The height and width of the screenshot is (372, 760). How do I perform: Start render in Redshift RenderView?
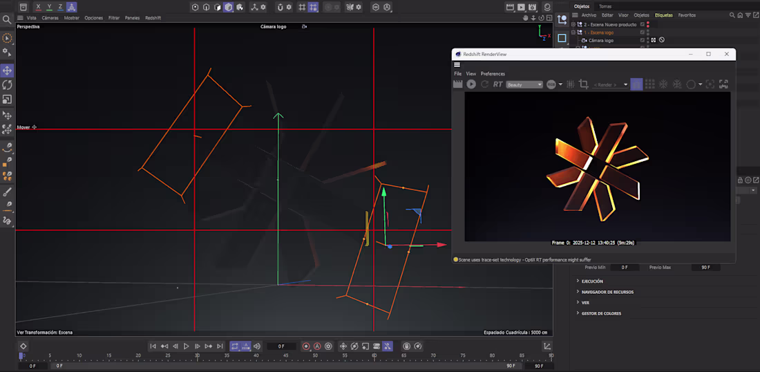pyautogui.click(x=471, y=84)
